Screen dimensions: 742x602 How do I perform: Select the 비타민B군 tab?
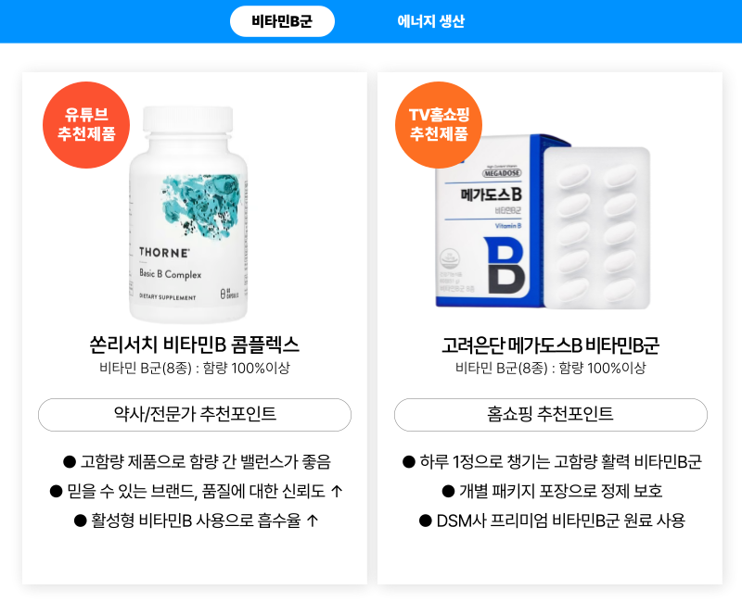click(282, 21)
